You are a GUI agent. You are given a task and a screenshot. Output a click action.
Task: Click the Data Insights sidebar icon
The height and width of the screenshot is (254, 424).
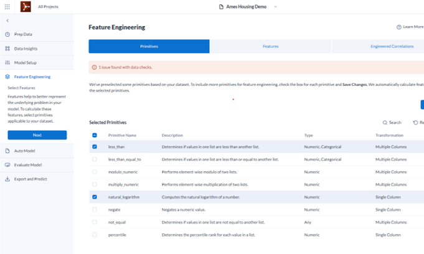pos(7,49)
